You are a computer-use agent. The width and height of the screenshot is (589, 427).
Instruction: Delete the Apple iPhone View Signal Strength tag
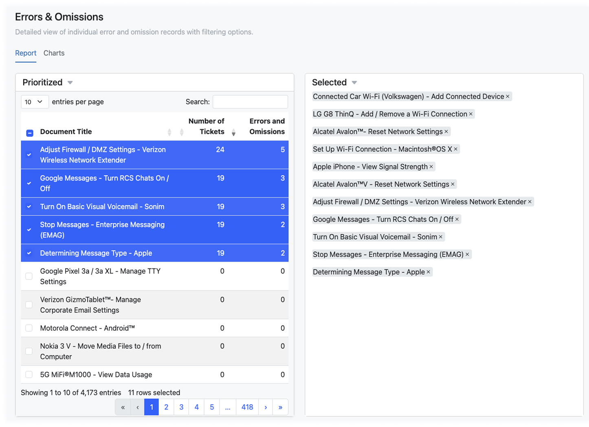pyautogui.click(x=431, y=167)
